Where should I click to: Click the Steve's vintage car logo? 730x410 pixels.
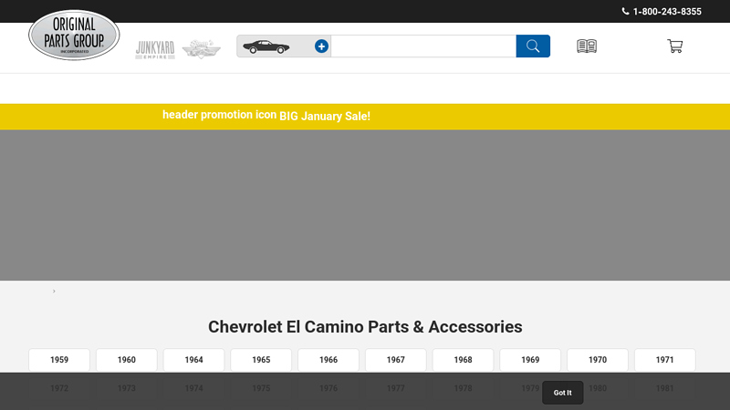[201, 49]
